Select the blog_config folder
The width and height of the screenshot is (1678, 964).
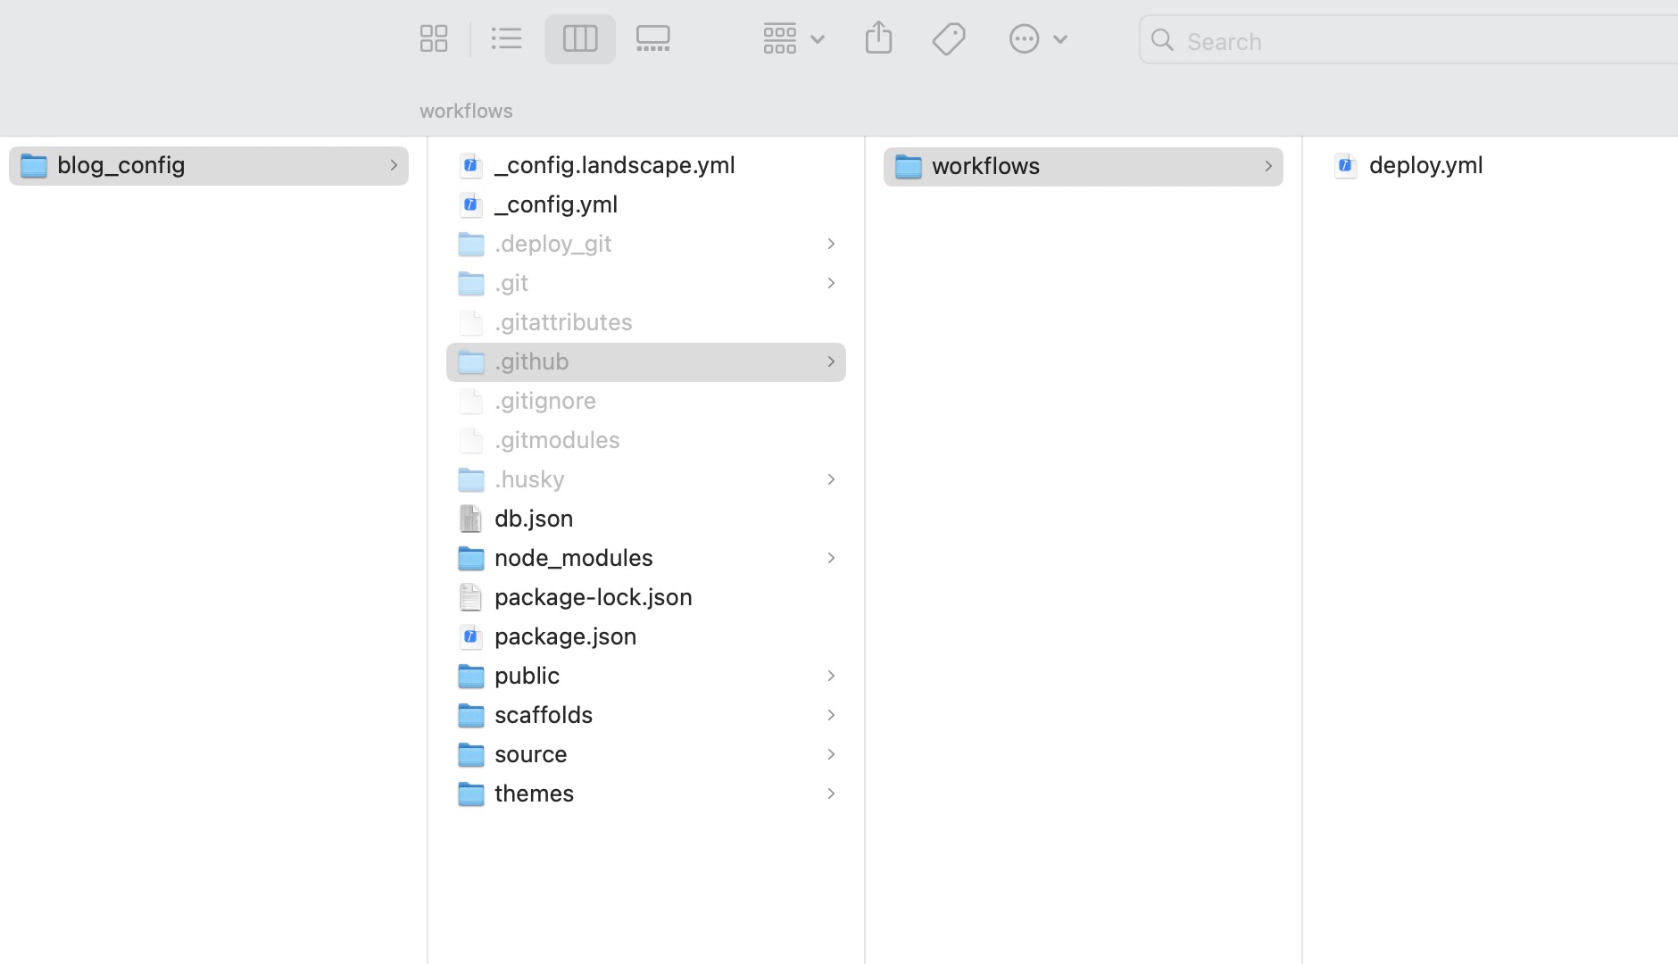tap(121, 165)
